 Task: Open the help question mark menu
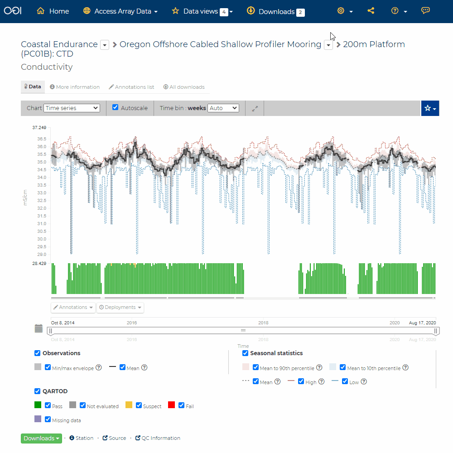click(x=399, y=11)
